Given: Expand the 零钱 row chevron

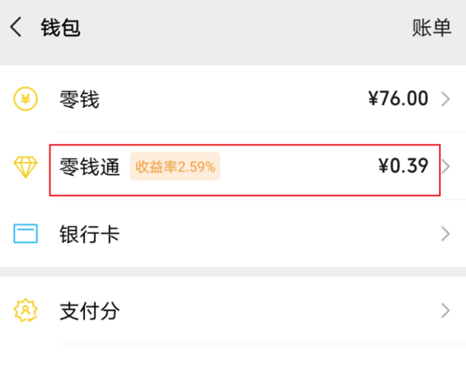Looking at the screenshot, I should click(445, 99).
